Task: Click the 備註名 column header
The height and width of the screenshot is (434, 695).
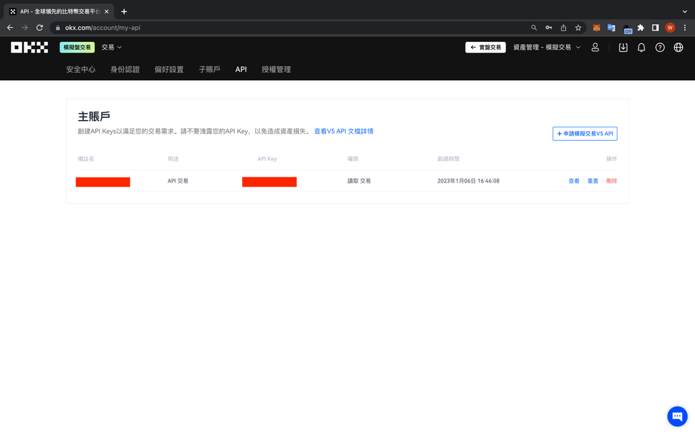Action: 86,159
